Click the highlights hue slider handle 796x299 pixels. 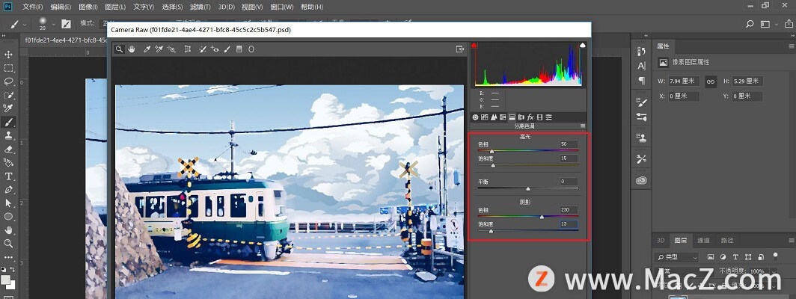tap(492, 151)
